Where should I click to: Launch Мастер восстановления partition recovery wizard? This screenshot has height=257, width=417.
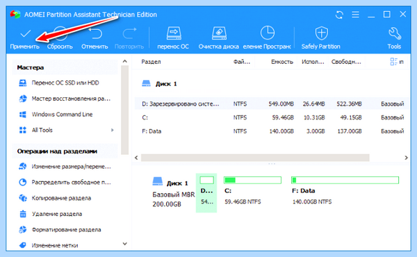pyautogui.click(x=65, y=99)
